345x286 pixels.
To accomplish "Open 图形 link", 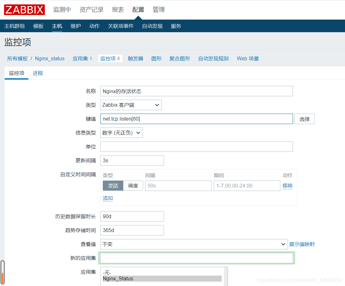I will pyautogui.click(x=156, y=59).
